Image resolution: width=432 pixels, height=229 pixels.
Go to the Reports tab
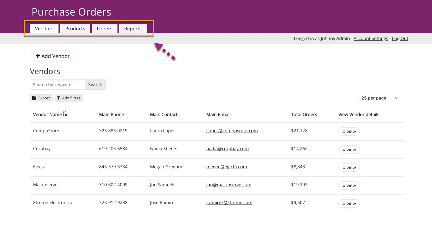(133, 29)
